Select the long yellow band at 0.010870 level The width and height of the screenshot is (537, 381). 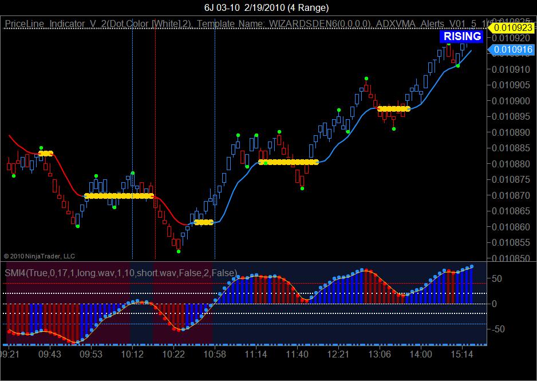tap(119, 196)
